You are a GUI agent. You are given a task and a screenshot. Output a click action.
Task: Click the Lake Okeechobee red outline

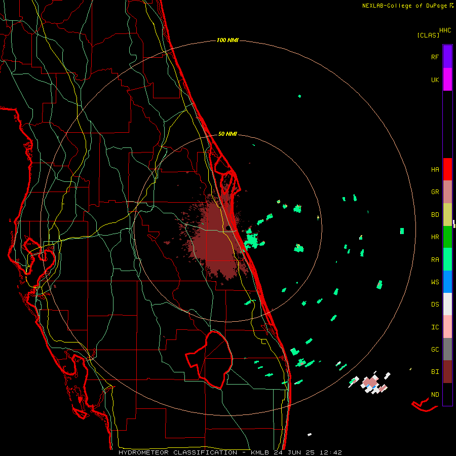209,360
